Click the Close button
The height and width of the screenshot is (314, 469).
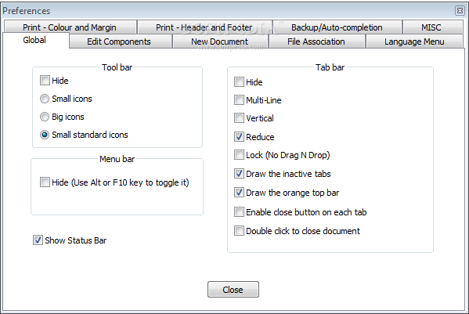[233, 289]
